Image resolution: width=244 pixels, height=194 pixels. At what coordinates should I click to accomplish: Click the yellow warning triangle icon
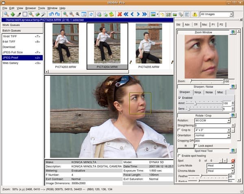pos(195,14)
